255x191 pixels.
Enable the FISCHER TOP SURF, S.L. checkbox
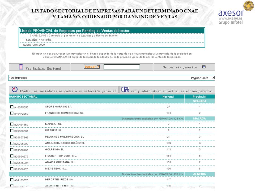tap(12, 156)
